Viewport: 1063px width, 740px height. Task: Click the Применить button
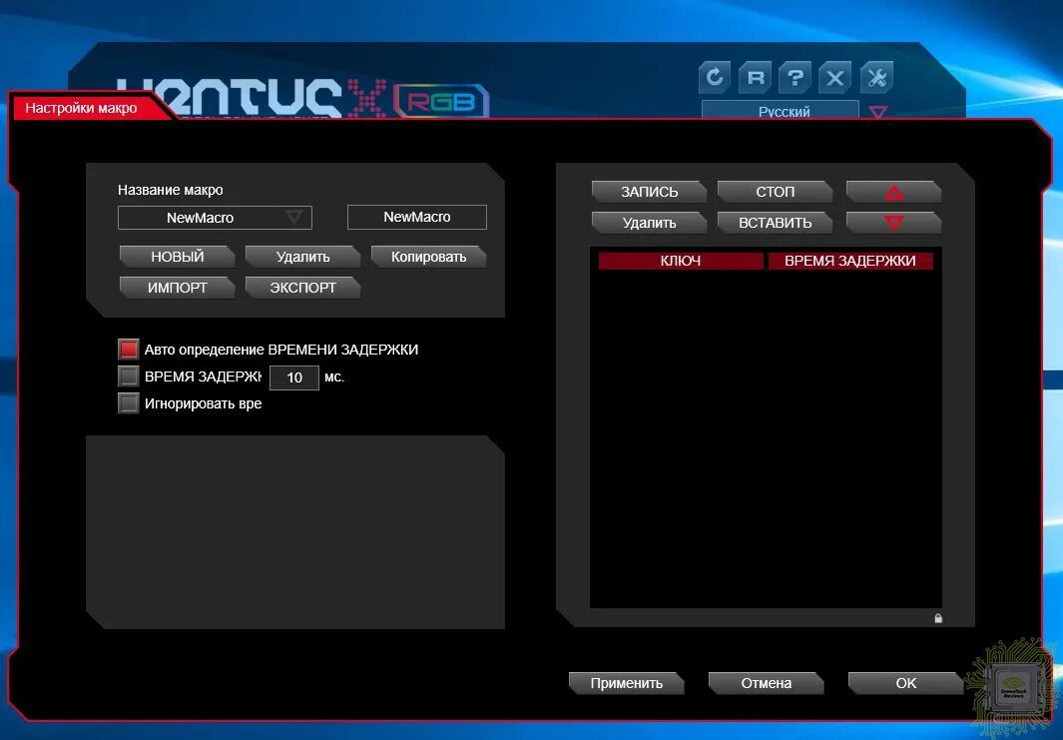point(627,683)
